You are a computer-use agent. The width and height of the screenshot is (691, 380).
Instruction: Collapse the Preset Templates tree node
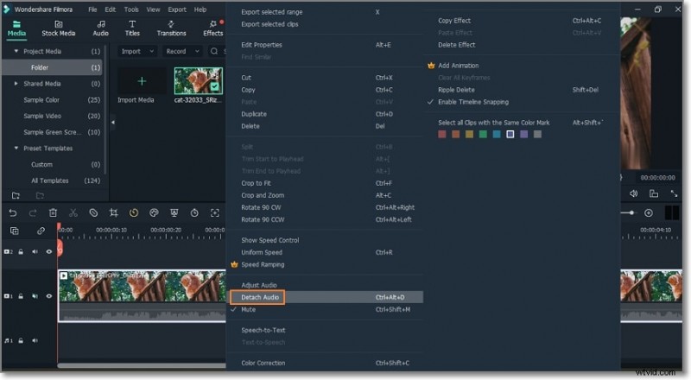click(x=16, y=149)
